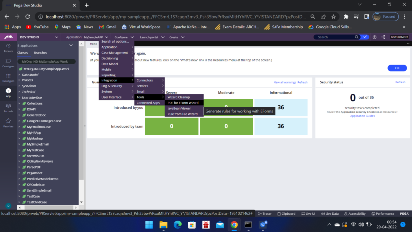Choose Wizard Cleanup menu item
412x232 pixels.
pos(184,97)
